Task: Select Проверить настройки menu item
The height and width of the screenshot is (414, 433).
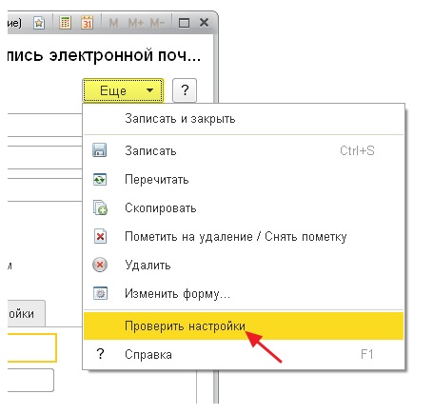Action: click(244, 325)
